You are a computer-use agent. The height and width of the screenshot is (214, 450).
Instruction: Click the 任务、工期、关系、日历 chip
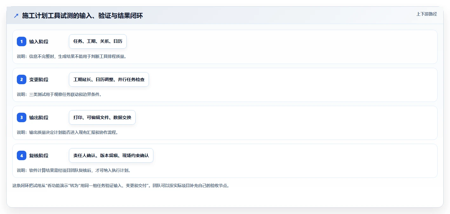[x=98, y=41]
